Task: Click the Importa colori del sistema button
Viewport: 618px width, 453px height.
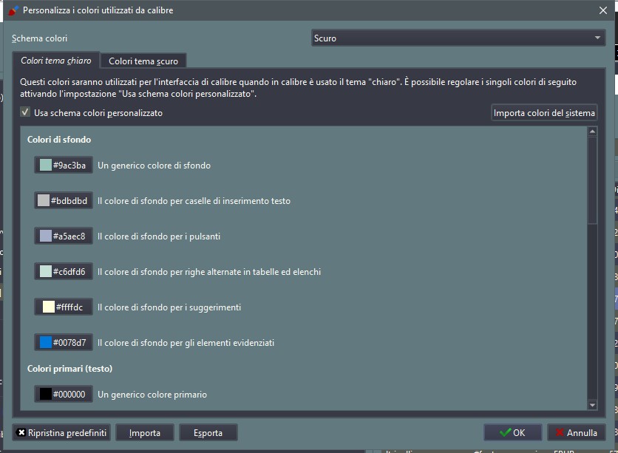Action: pyautogui.click(x=544, y=112)
